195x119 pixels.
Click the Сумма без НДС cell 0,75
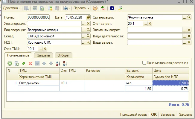click(x=170, y=89)
